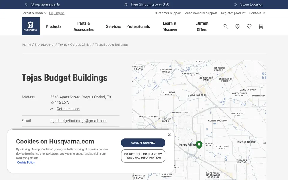Click Do Not Sell or Share My Personal Information

coord(143,156)
